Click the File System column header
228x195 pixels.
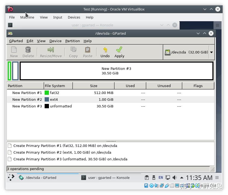[x=58, y=86]
